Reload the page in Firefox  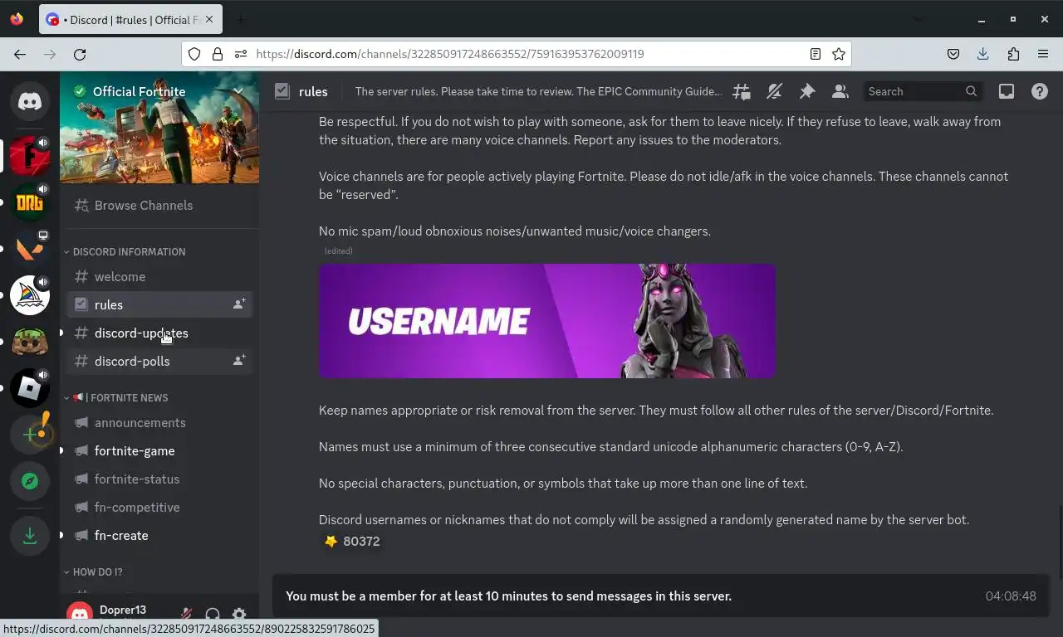click(80, 54)
